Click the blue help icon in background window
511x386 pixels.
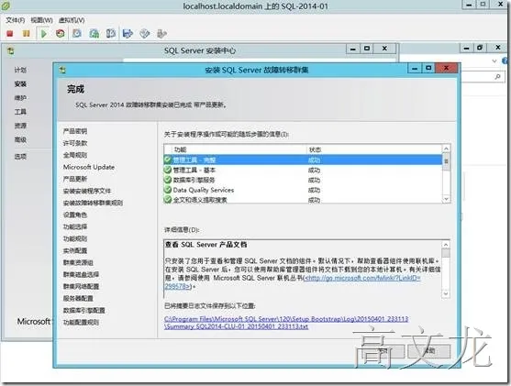505,61
